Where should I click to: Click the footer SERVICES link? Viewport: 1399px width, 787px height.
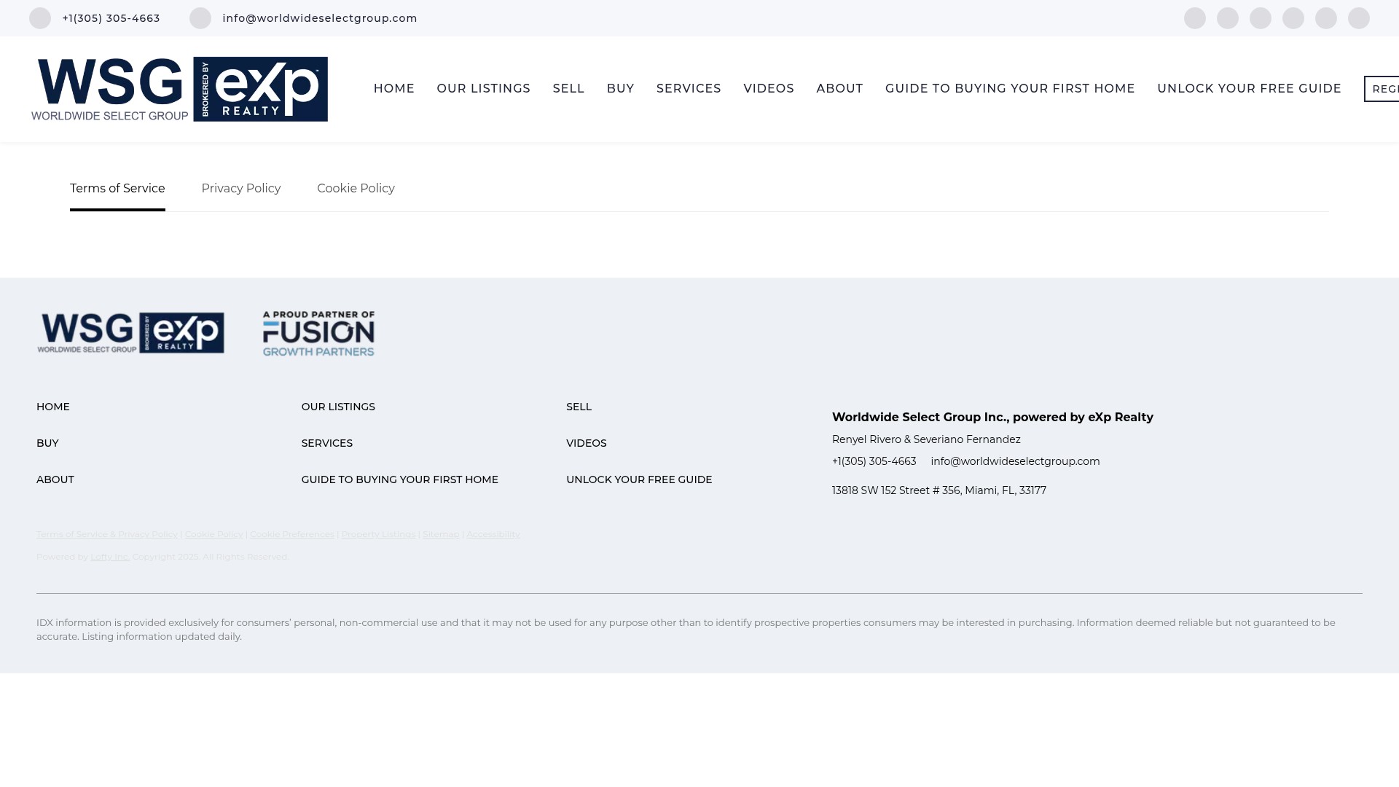pos(327,443)
